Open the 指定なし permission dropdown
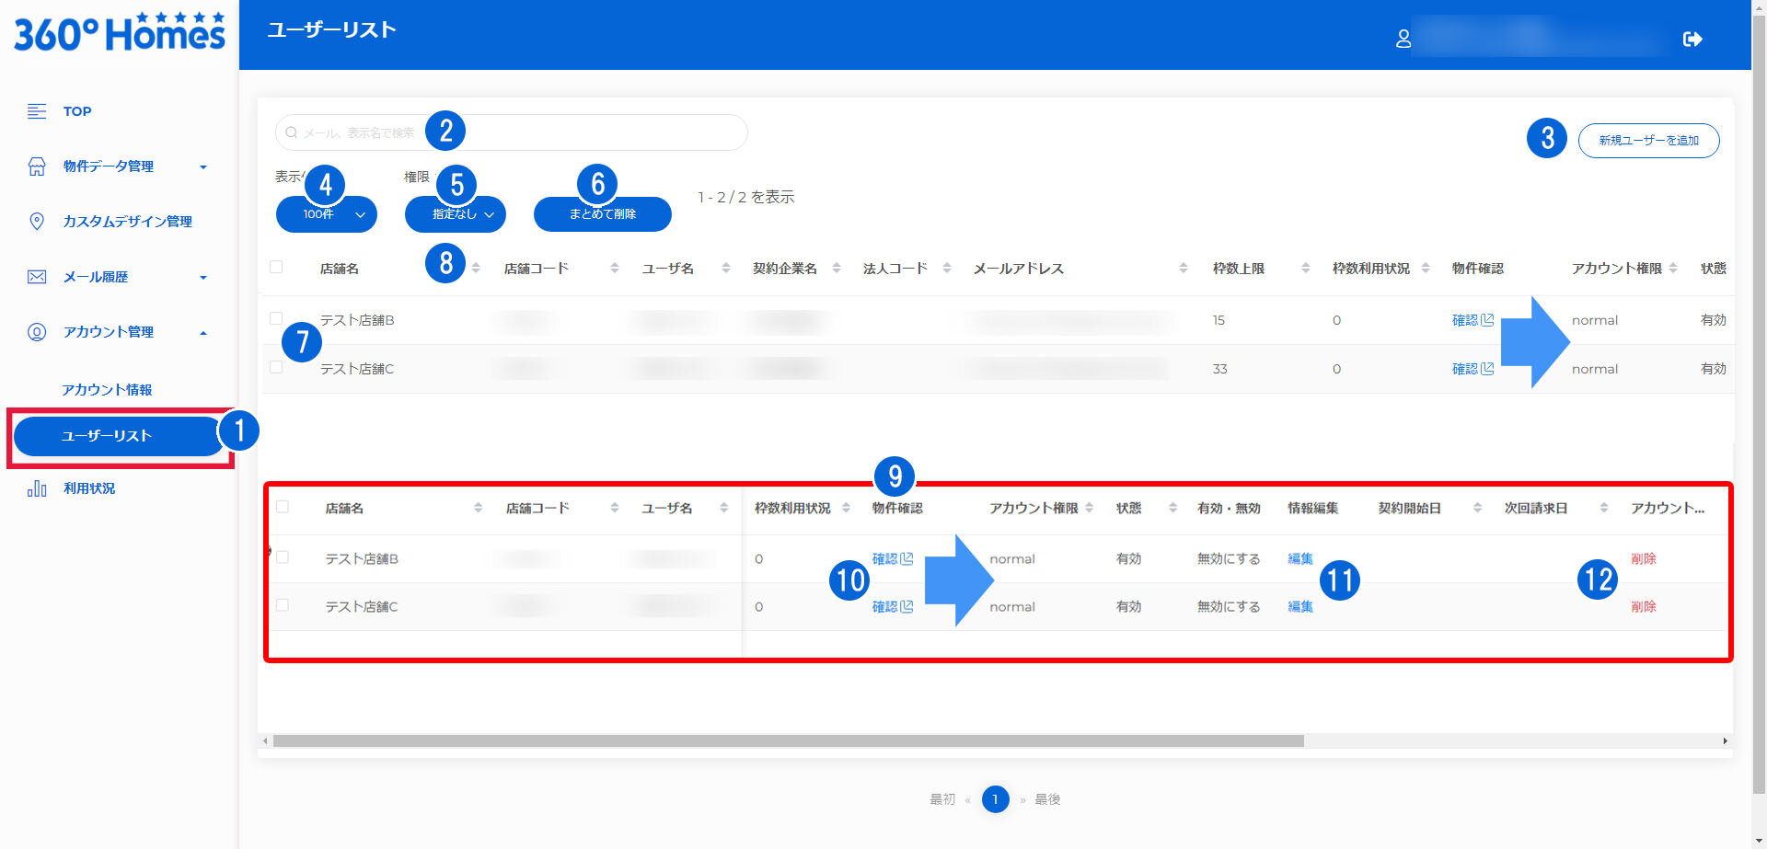The height and width of the screenshot is (849, 1767). pyautogui.click(x=456, y=214)
